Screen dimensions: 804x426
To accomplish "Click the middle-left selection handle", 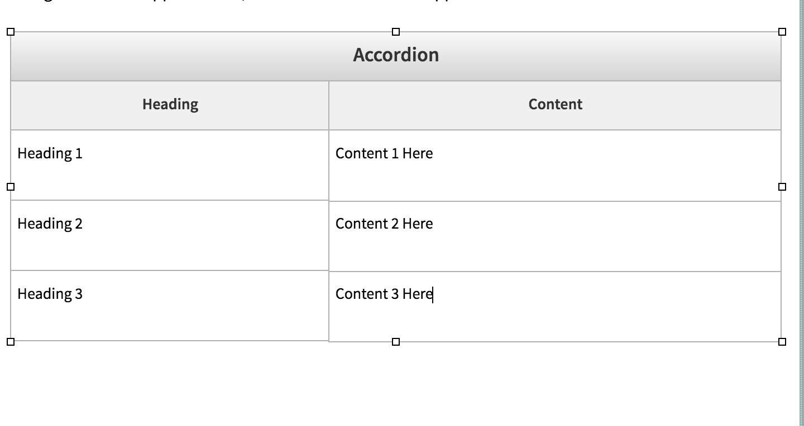I will tap(11, 187).
